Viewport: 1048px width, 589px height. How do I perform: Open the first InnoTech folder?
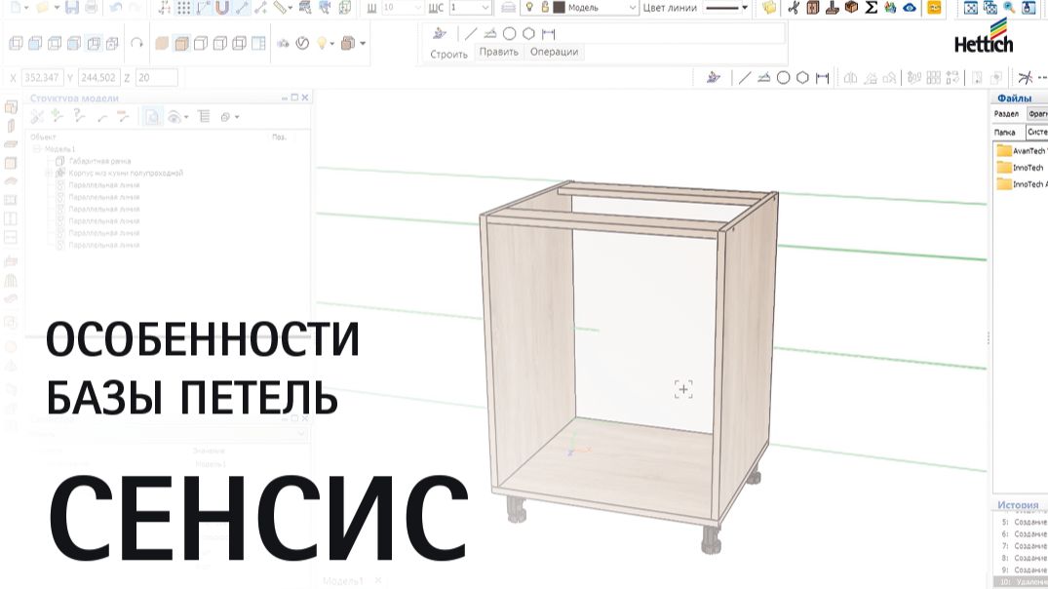pos(1021,168)
